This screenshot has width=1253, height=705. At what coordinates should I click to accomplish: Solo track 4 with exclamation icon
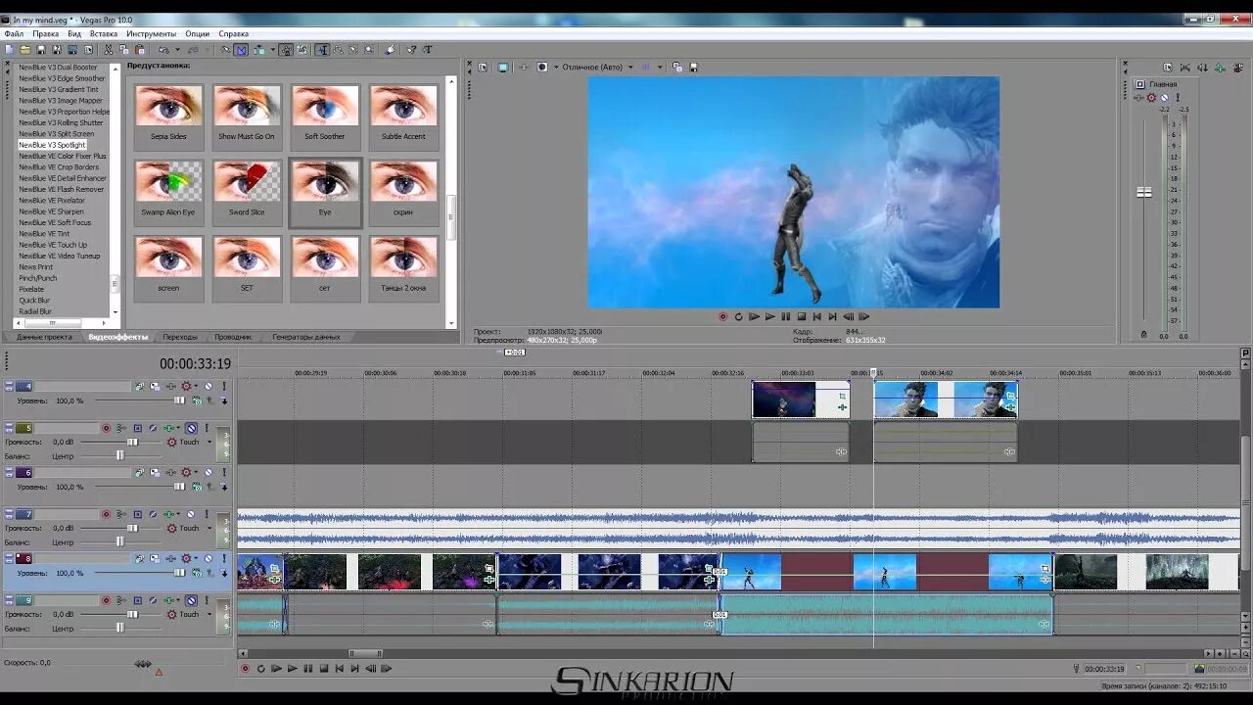coord(224,386)
